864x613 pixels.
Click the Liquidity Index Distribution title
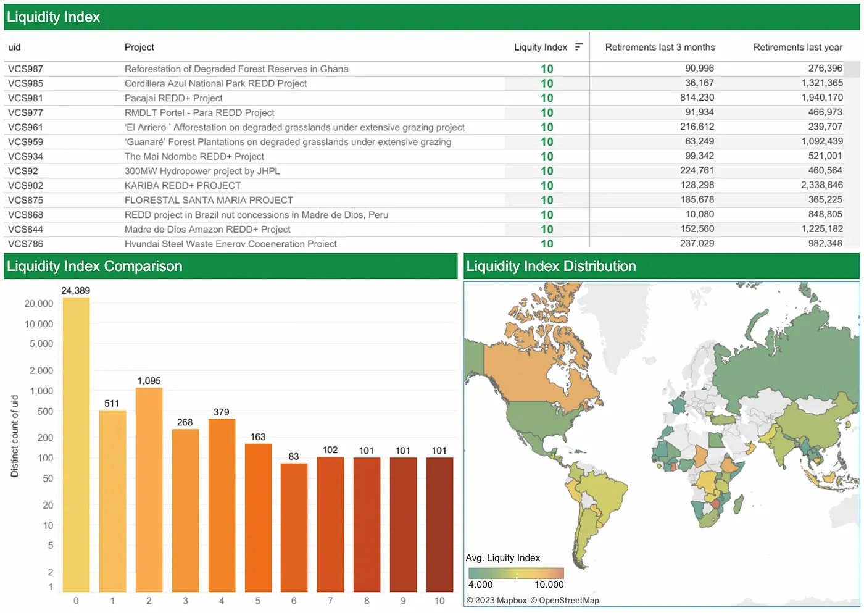pos(551,266)
